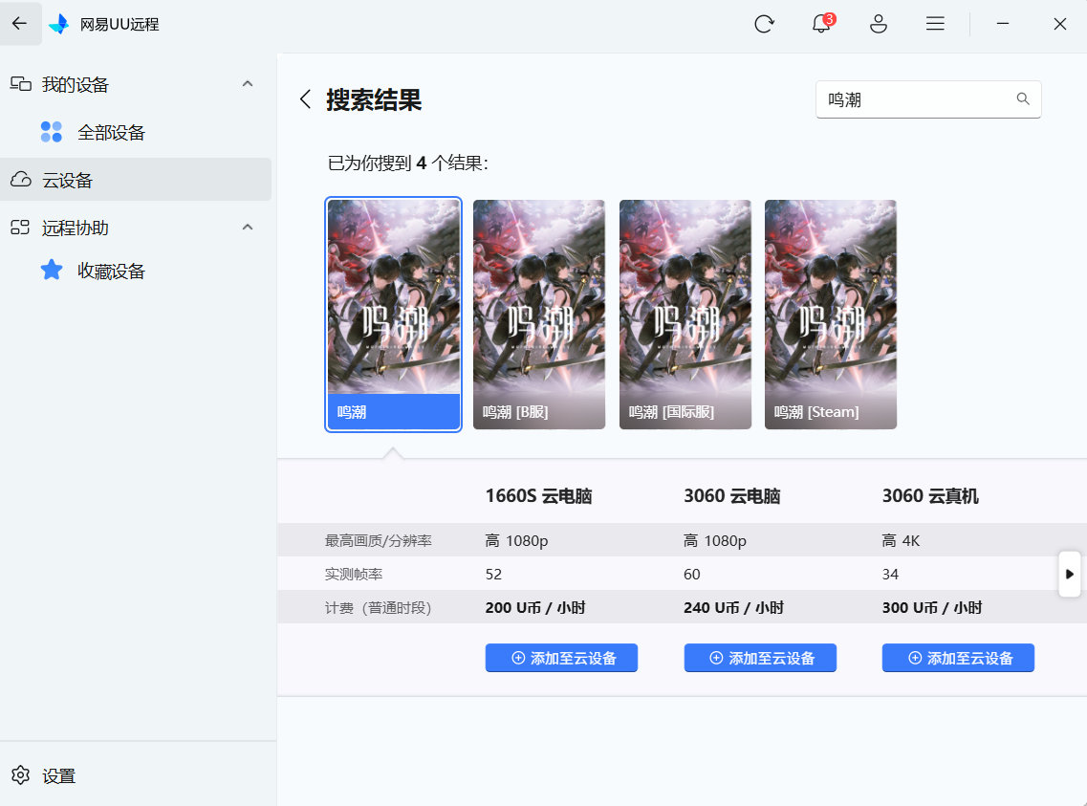This screenshot has height=806, width=1087.
Task: Show more configurations with right arrow
Action: click(x=1069, y=574)
